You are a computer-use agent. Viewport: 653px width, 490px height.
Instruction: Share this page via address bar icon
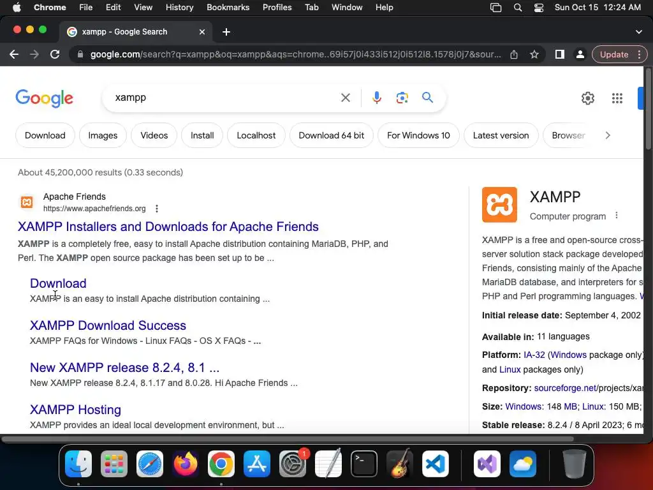tap(514, 55)
